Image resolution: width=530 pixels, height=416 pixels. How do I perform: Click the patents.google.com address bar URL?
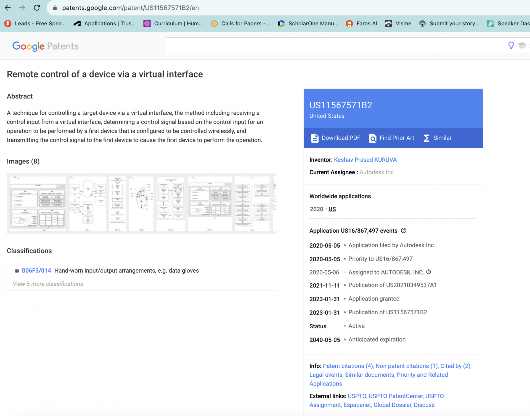(x=130, y=8)
